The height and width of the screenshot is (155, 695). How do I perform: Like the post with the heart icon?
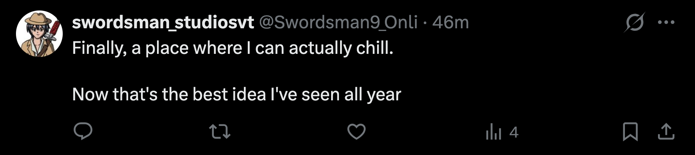356,132
